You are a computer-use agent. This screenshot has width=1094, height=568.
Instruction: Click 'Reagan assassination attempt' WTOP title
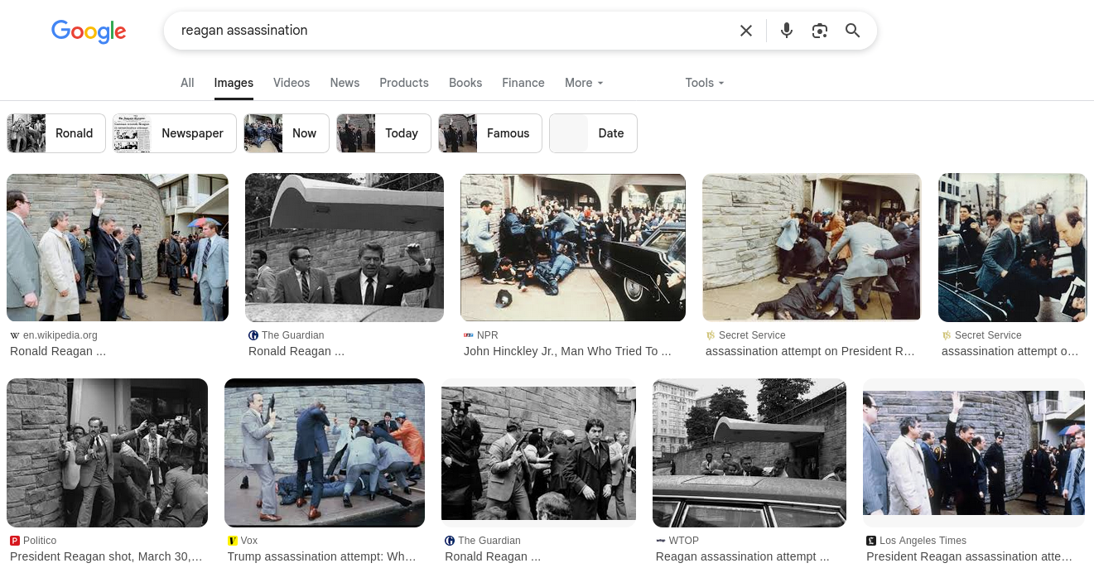(x=744, y=556)
